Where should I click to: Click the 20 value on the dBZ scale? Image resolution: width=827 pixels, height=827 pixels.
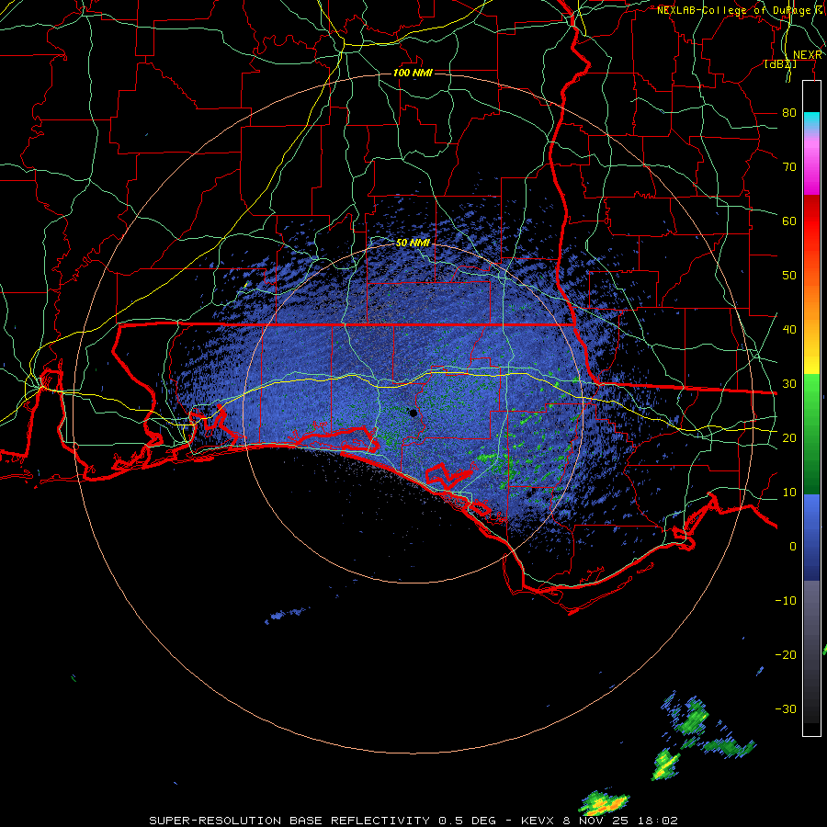(x=789, y=437)
